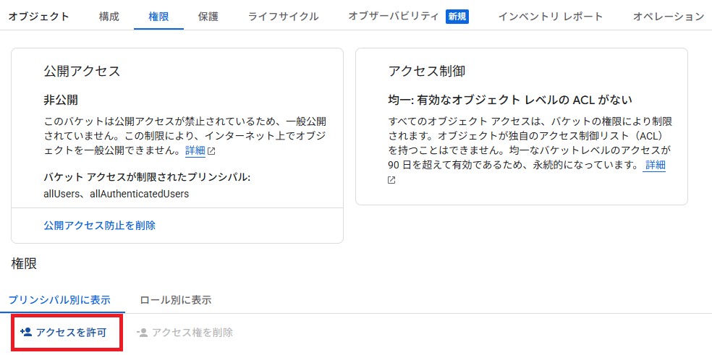Screen dimensions: 712x355
Task: Click external link icon after 公開アクセス 詳細
Action: (x=211, y=152)
